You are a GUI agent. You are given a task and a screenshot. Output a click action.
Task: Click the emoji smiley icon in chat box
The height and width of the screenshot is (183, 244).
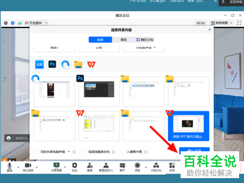click(x=8, y=138)
